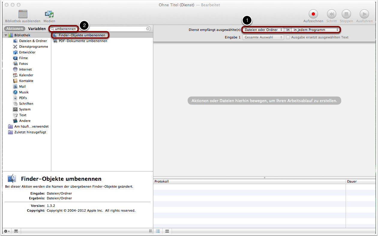Click the Finder icon in description
The width and height of the screenshot is (378, 236).
(12, 178)
